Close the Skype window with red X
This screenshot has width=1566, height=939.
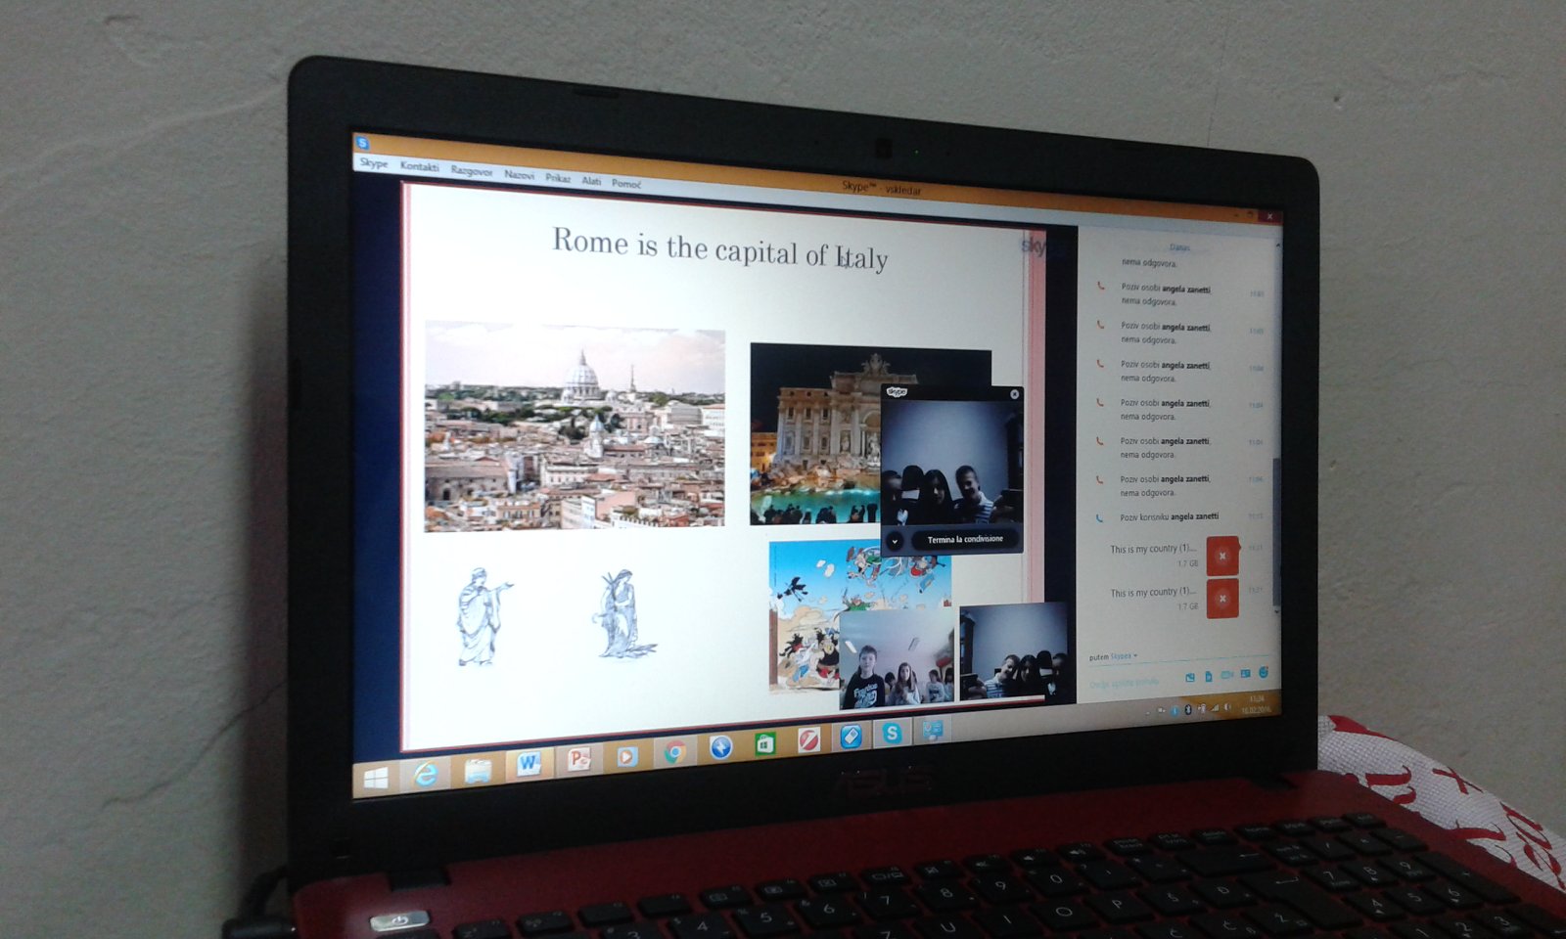coord(1270,216)
